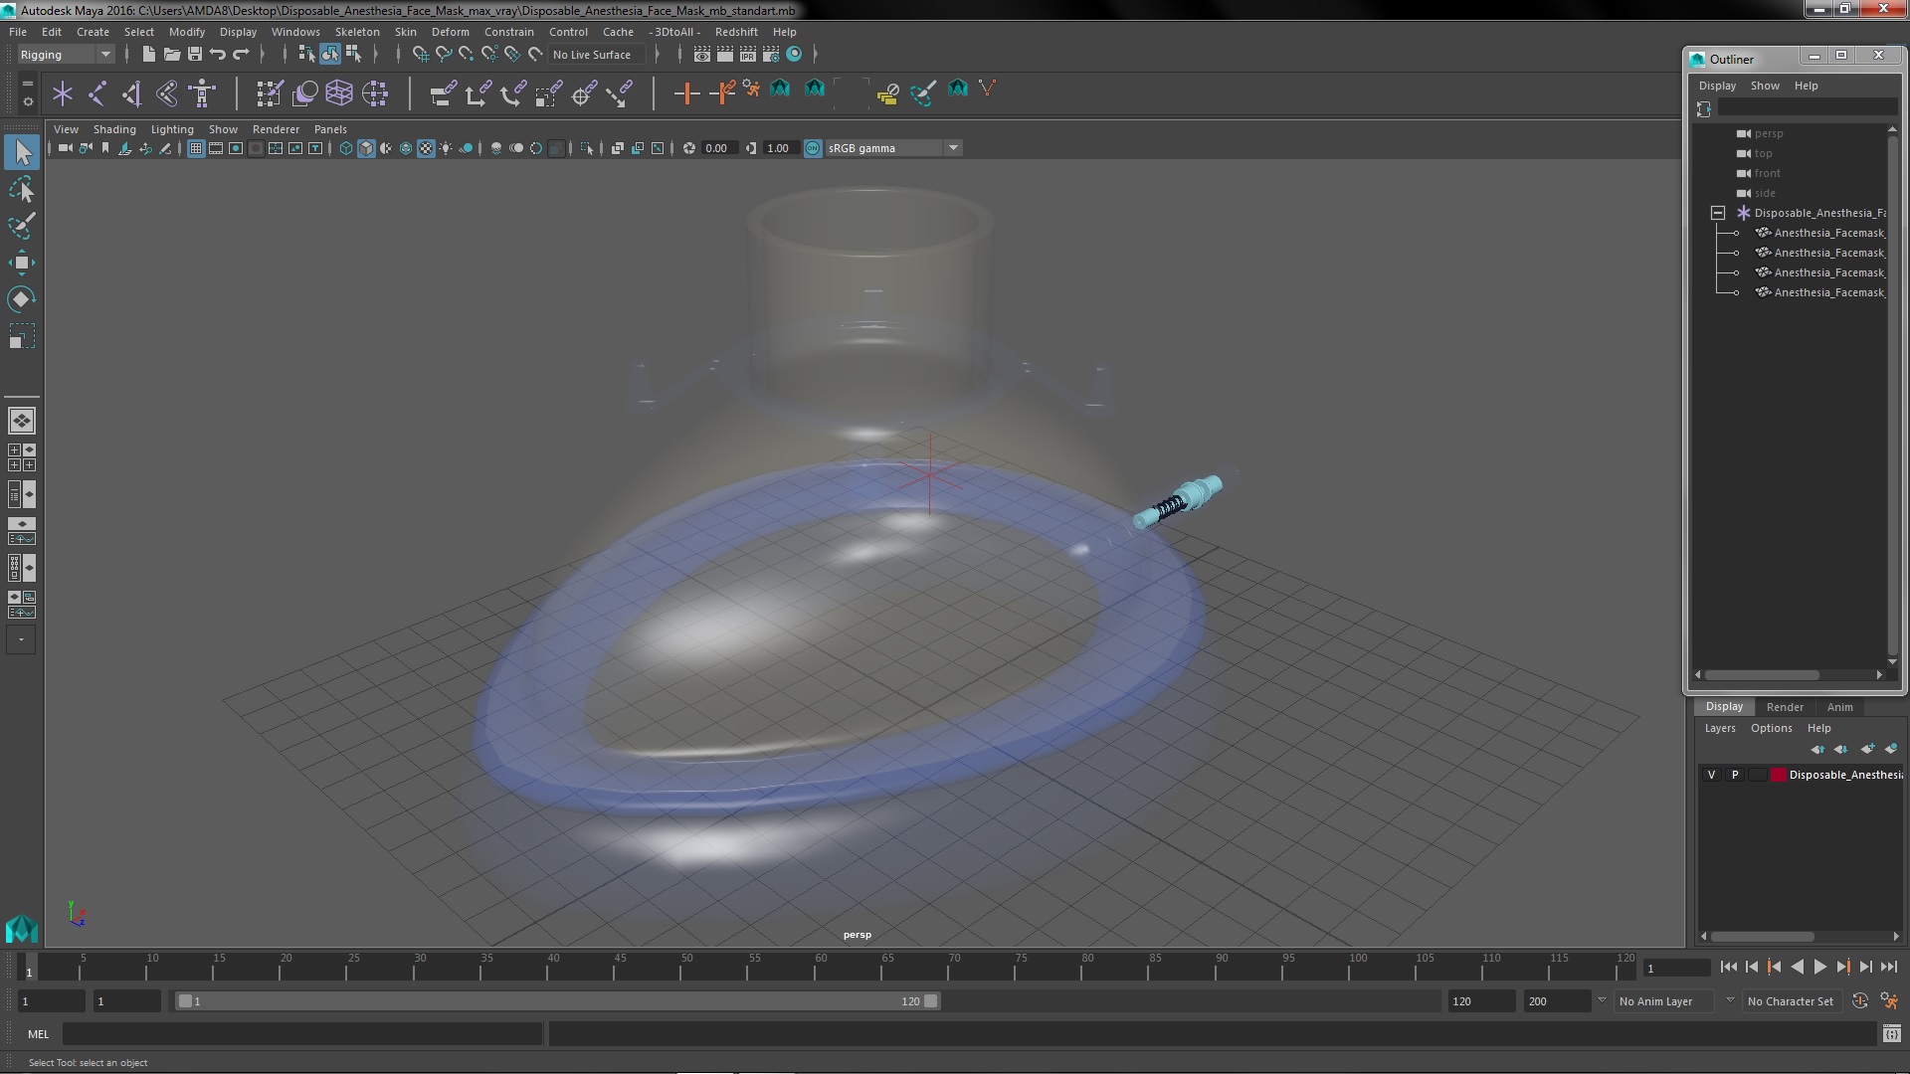The height and width of the screenshot is (1074, 1910).
Task: Select the Move tool
Action: click(x=22, y=263)
